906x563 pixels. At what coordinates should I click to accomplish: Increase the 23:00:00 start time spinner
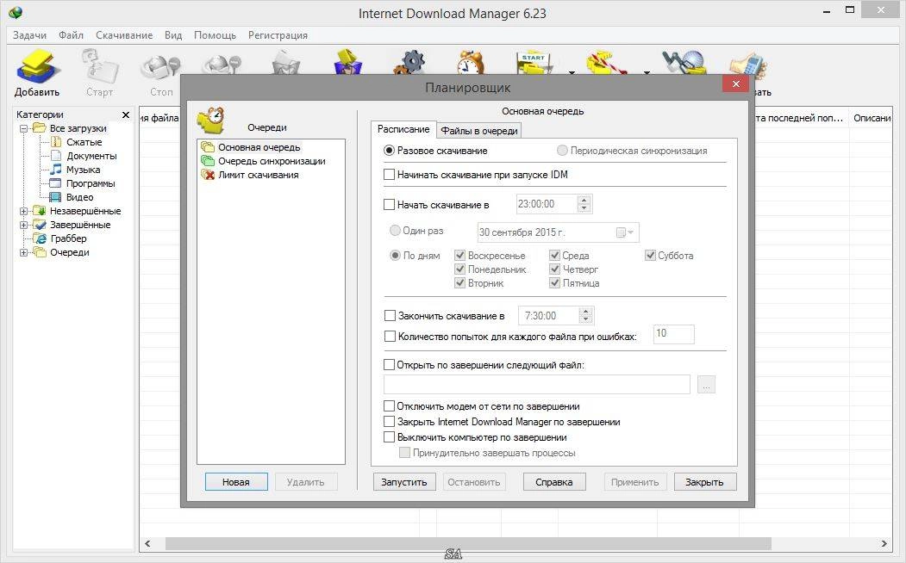point(584,201)
